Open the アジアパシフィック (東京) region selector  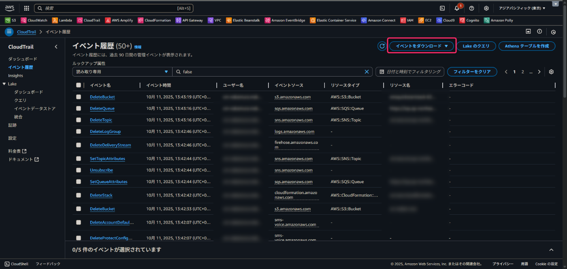tap(522, 8)
